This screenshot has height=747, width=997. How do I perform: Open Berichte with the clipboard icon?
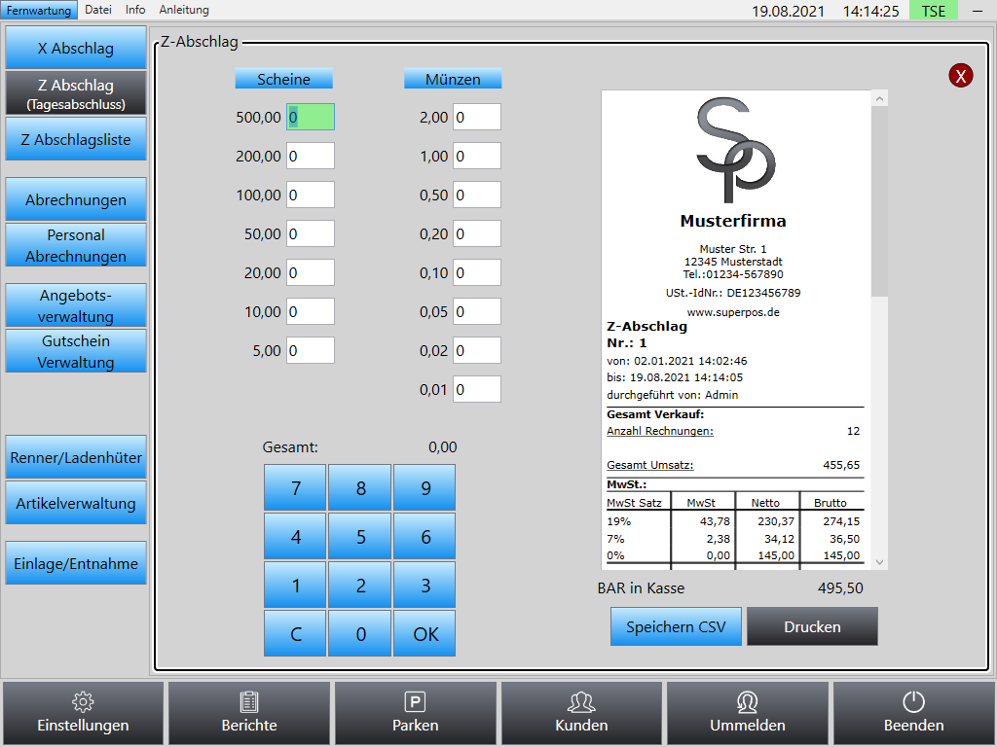tap(249, 713)
